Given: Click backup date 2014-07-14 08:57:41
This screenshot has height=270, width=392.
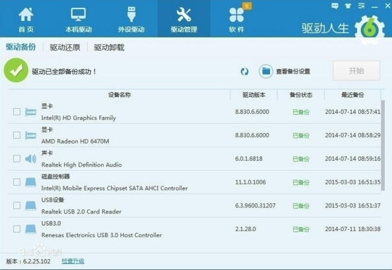Looking at the screenshot, I should pyautogui.click(x=353, y=112).
